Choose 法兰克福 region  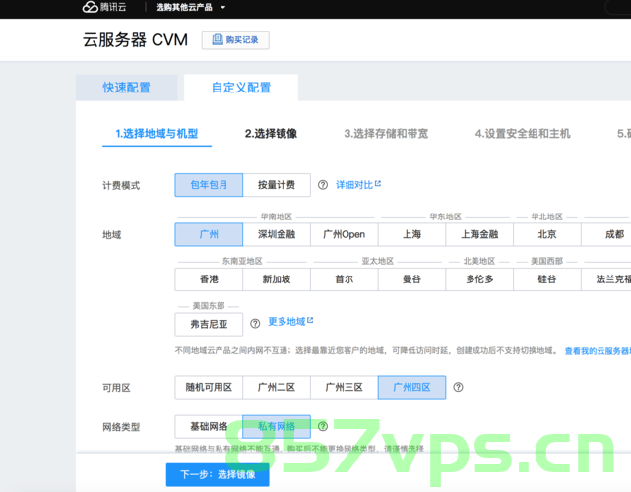point(606,279)
